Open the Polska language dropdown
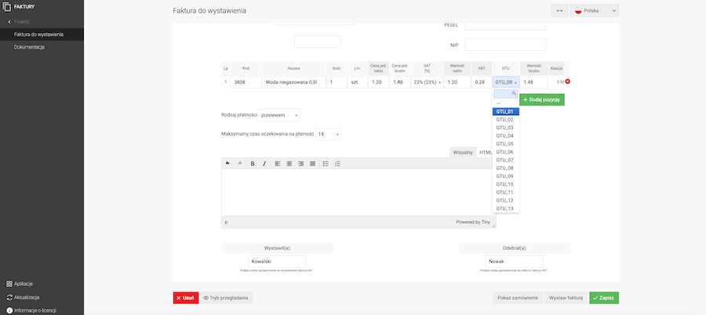This screenshot has width=706, height=315. pos(595,11)
